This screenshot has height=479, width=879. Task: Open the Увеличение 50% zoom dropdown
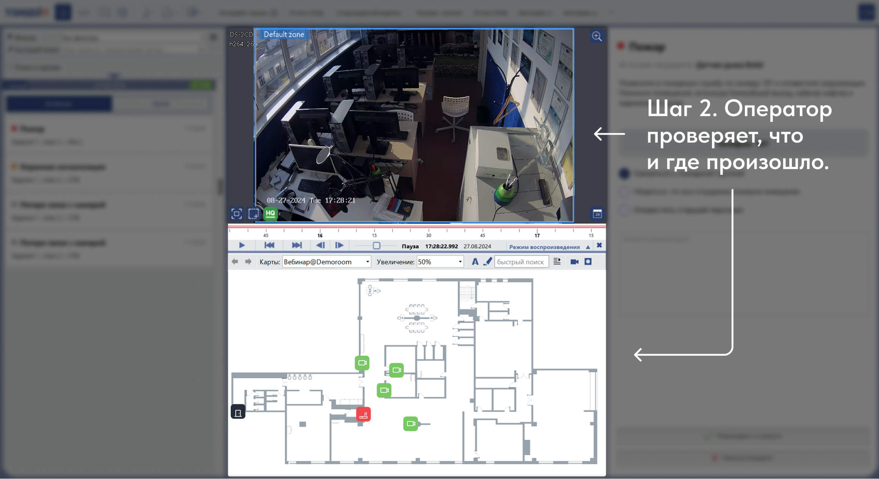(440, 262)
